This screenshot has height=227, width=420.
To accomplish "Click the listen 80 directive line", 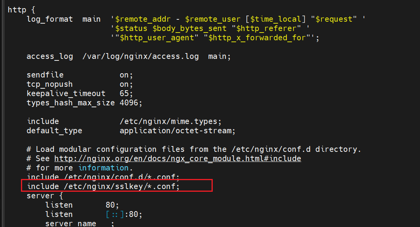I will coord(82,205).
